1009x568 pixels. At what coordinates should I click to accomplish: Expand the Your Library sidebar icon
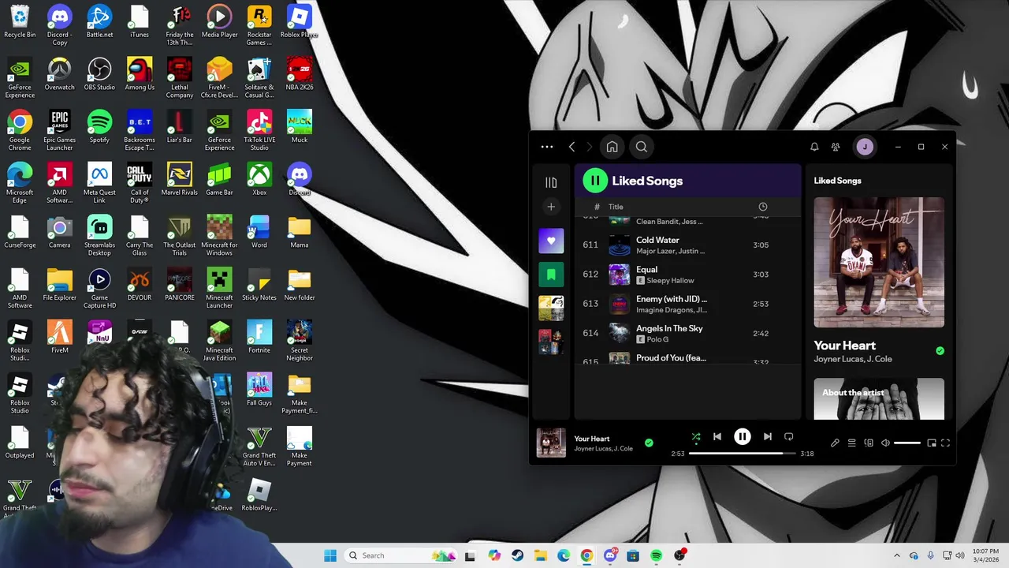[x=551, y=182]
